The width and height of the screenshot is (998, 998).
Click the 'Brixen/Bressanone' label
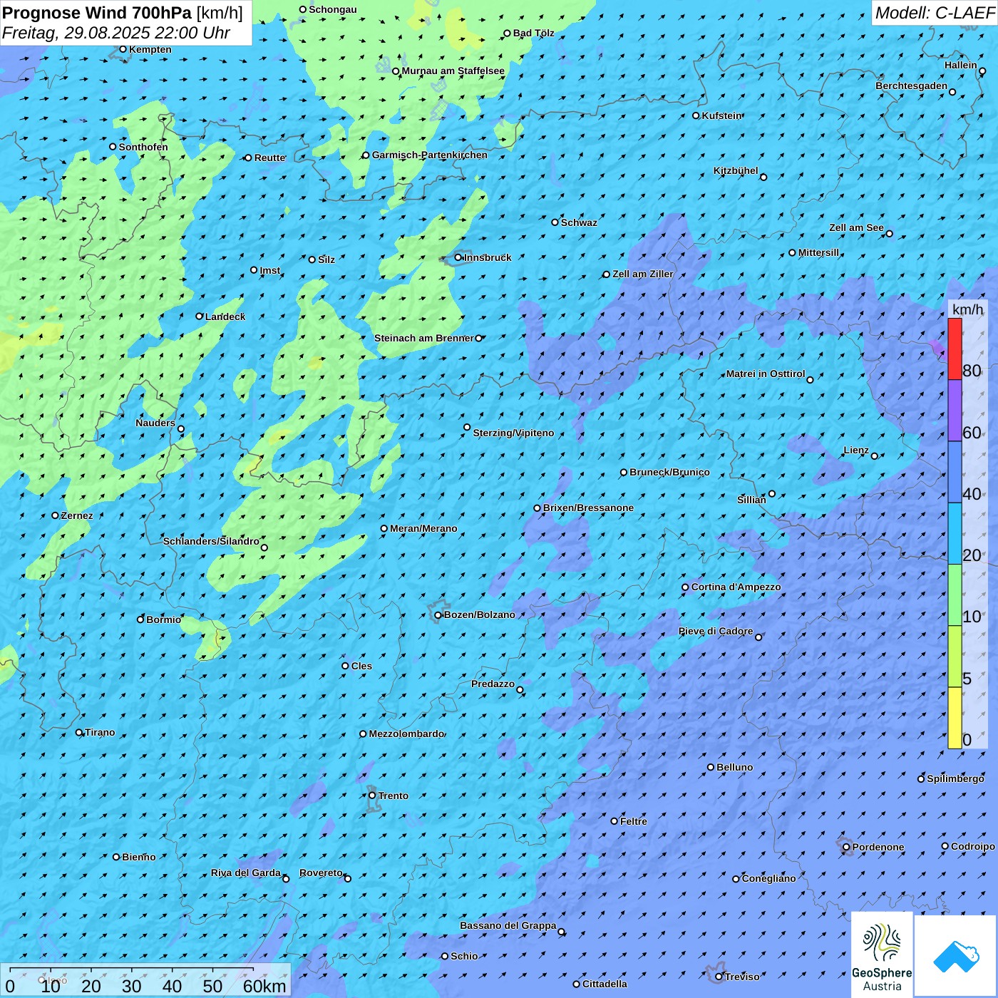(588, 508)
